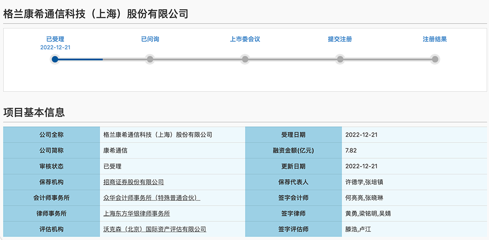The image size is (489, 240).
Task: Select the 许德学,张培镇 sponsor representatives cell
Action: 364,182
